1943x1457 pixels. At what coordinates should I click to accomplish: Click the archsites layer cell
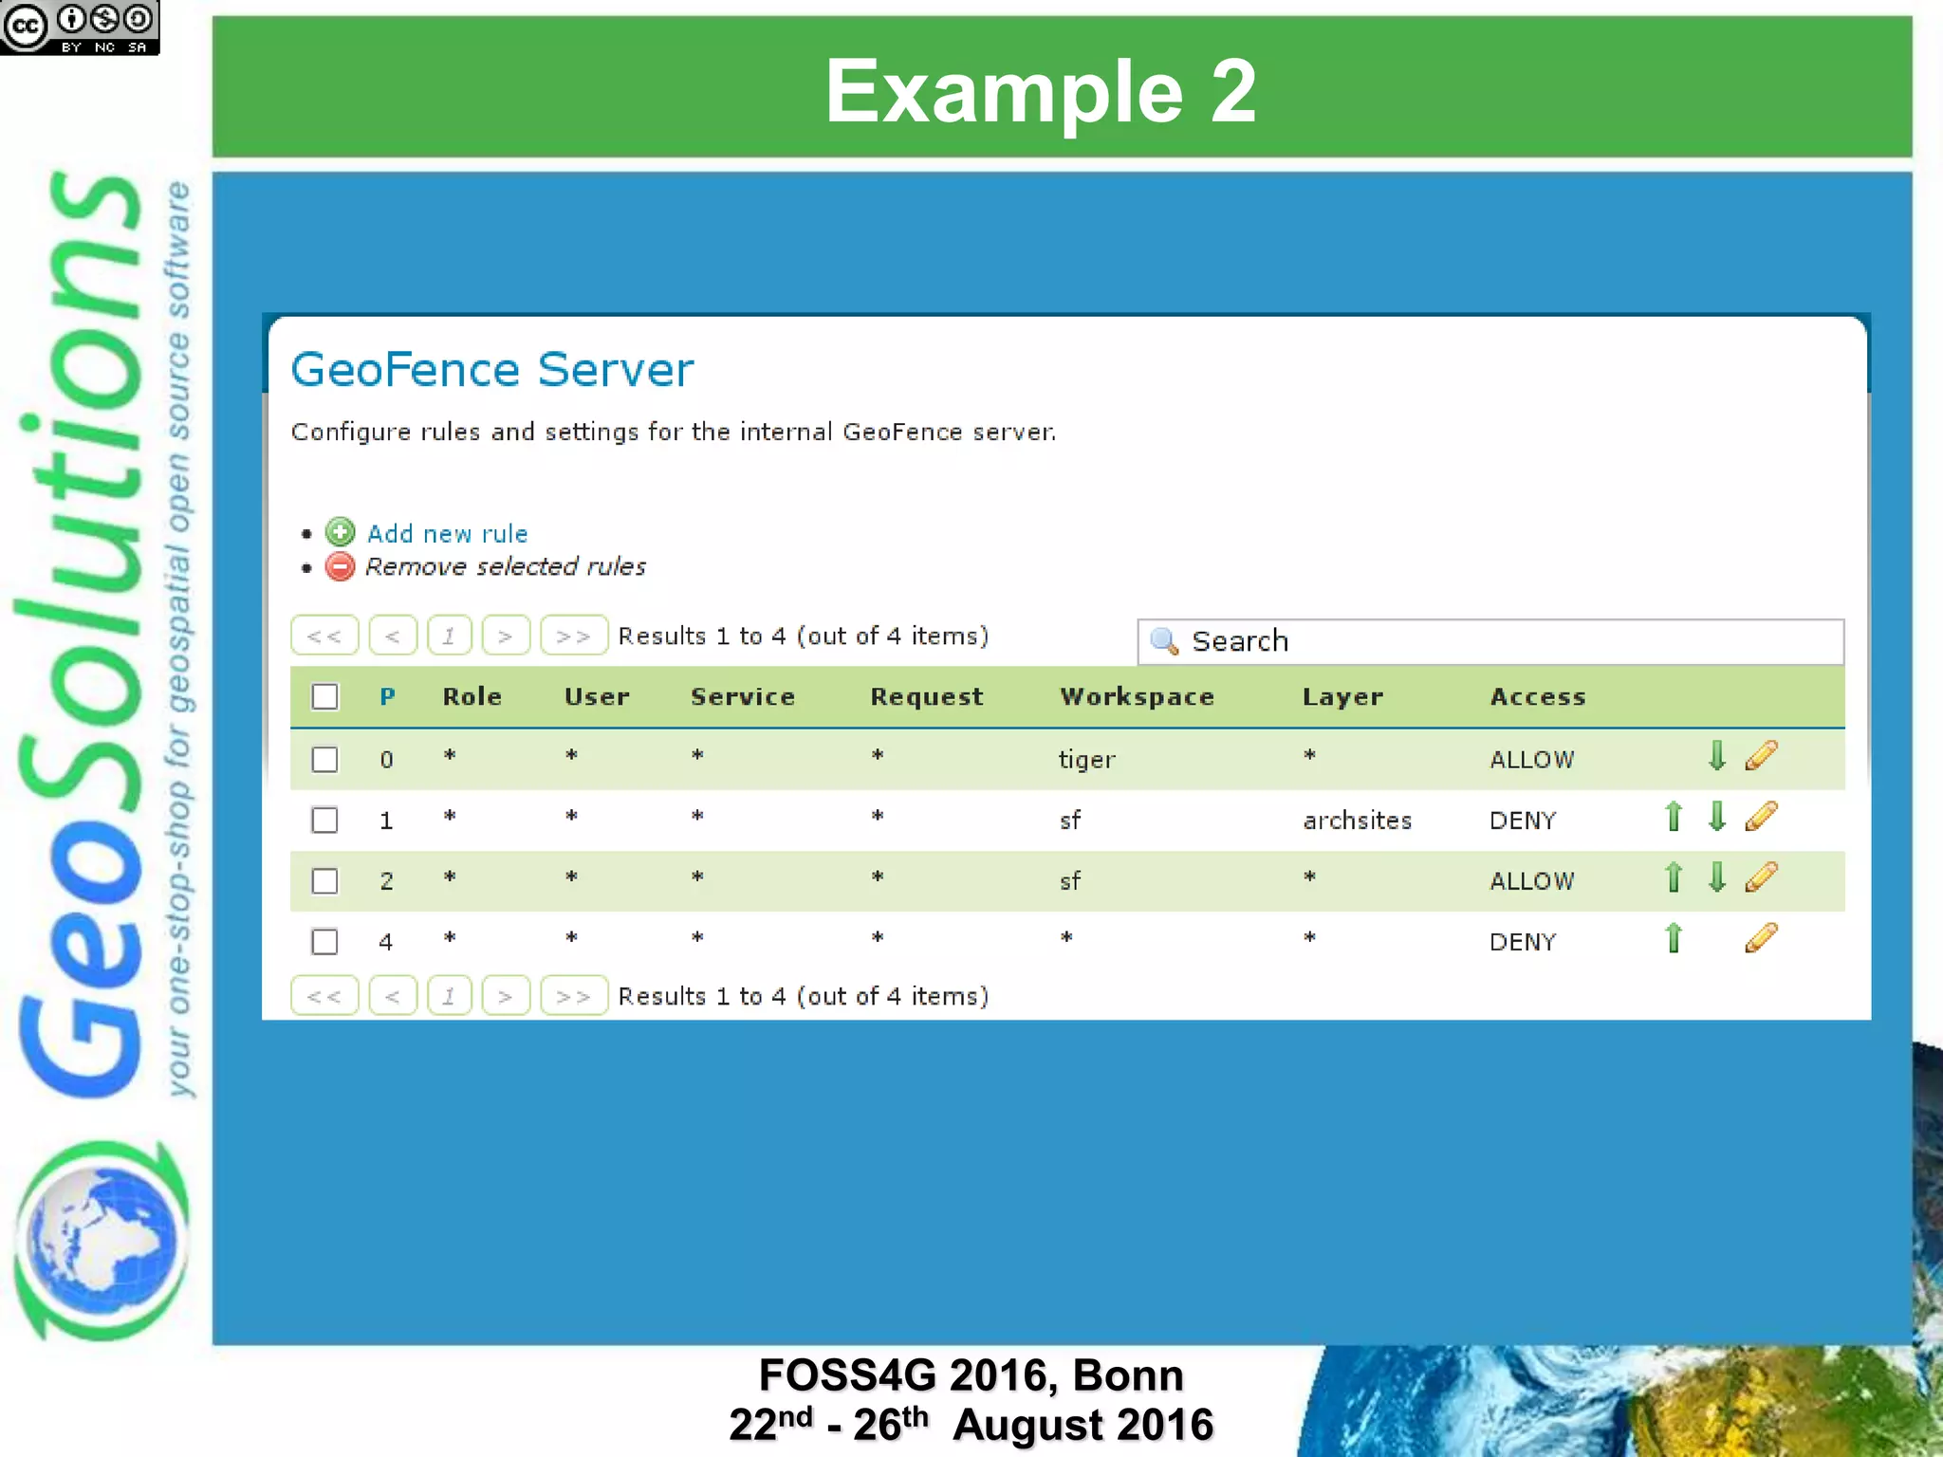[x=1357, y=821]
